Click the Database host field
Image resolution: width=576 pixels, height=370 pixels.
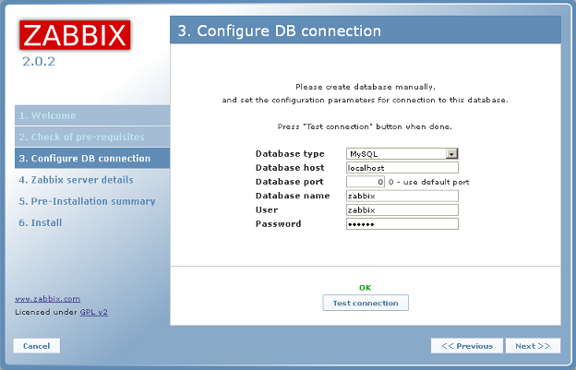(x=402, y=168)
